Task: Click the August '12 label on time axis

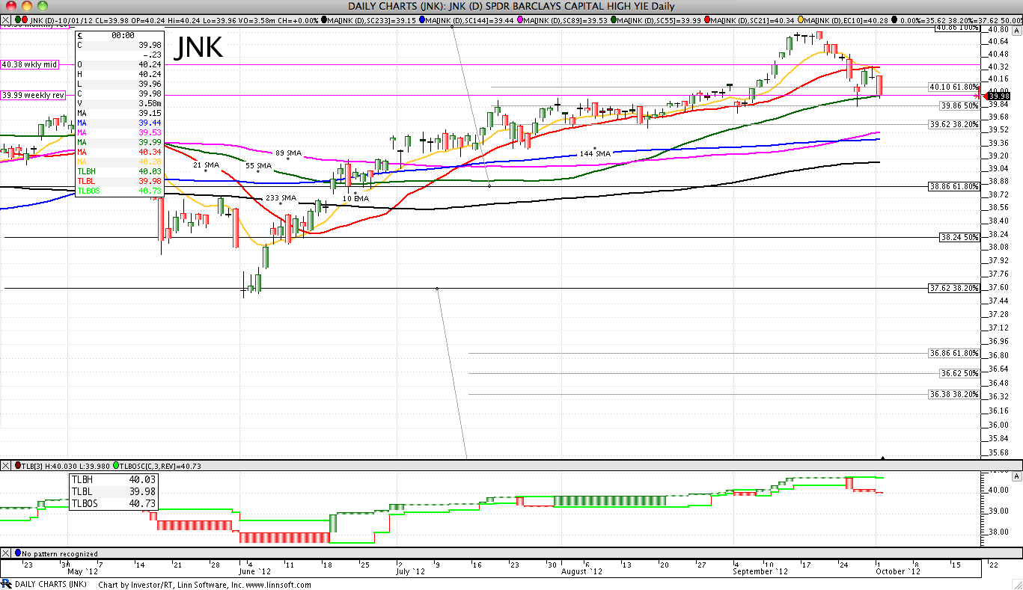Action: (x=581, y=571)
